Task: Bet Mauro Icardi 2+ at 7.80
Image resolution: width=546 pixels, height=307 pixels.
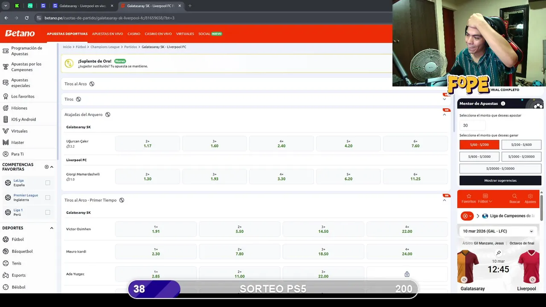Action: [240, 252]
